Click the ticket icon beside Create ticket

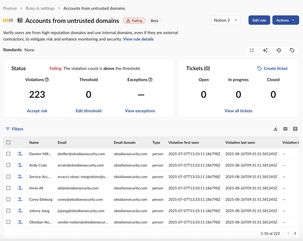pyautogui.click(x=260, y=68)
